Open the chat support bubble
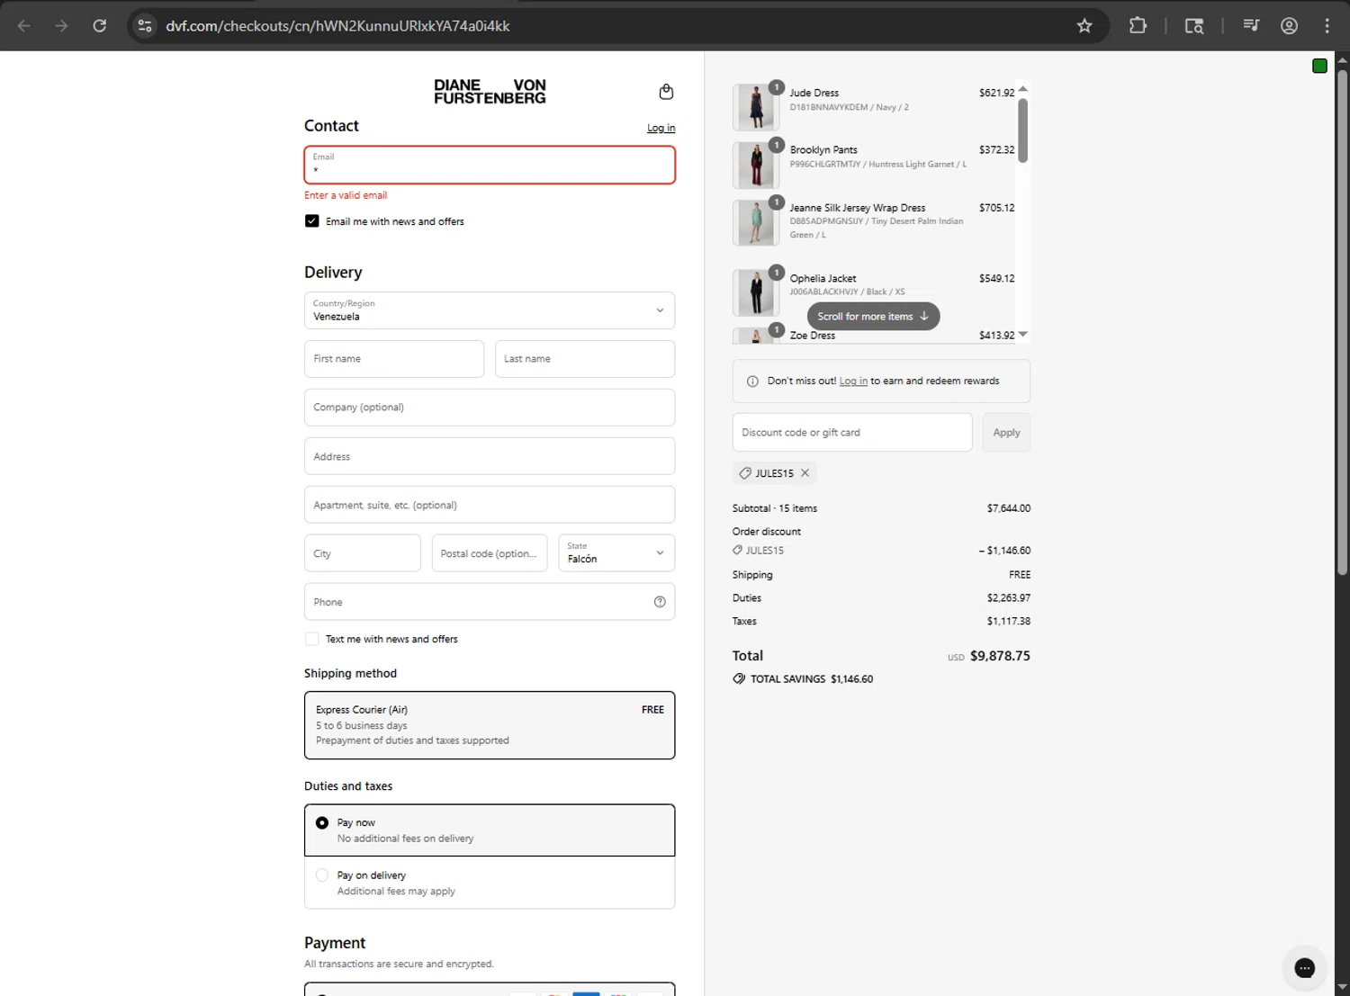Image resolution: width=1350 pixels, height=996 pixels. point(1304,968)
